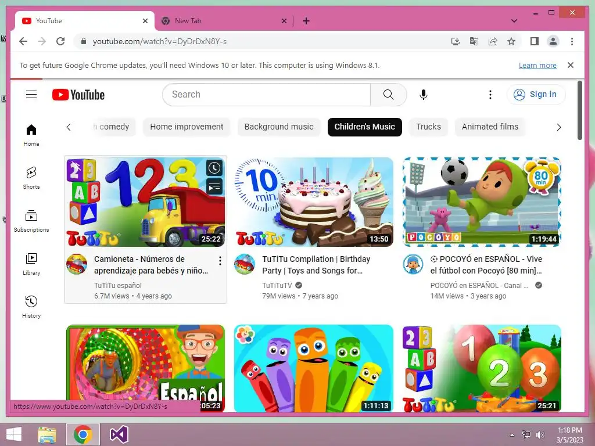Open Library in the sidebar
This screenshot has height=446, width=595.
[31, 264]
